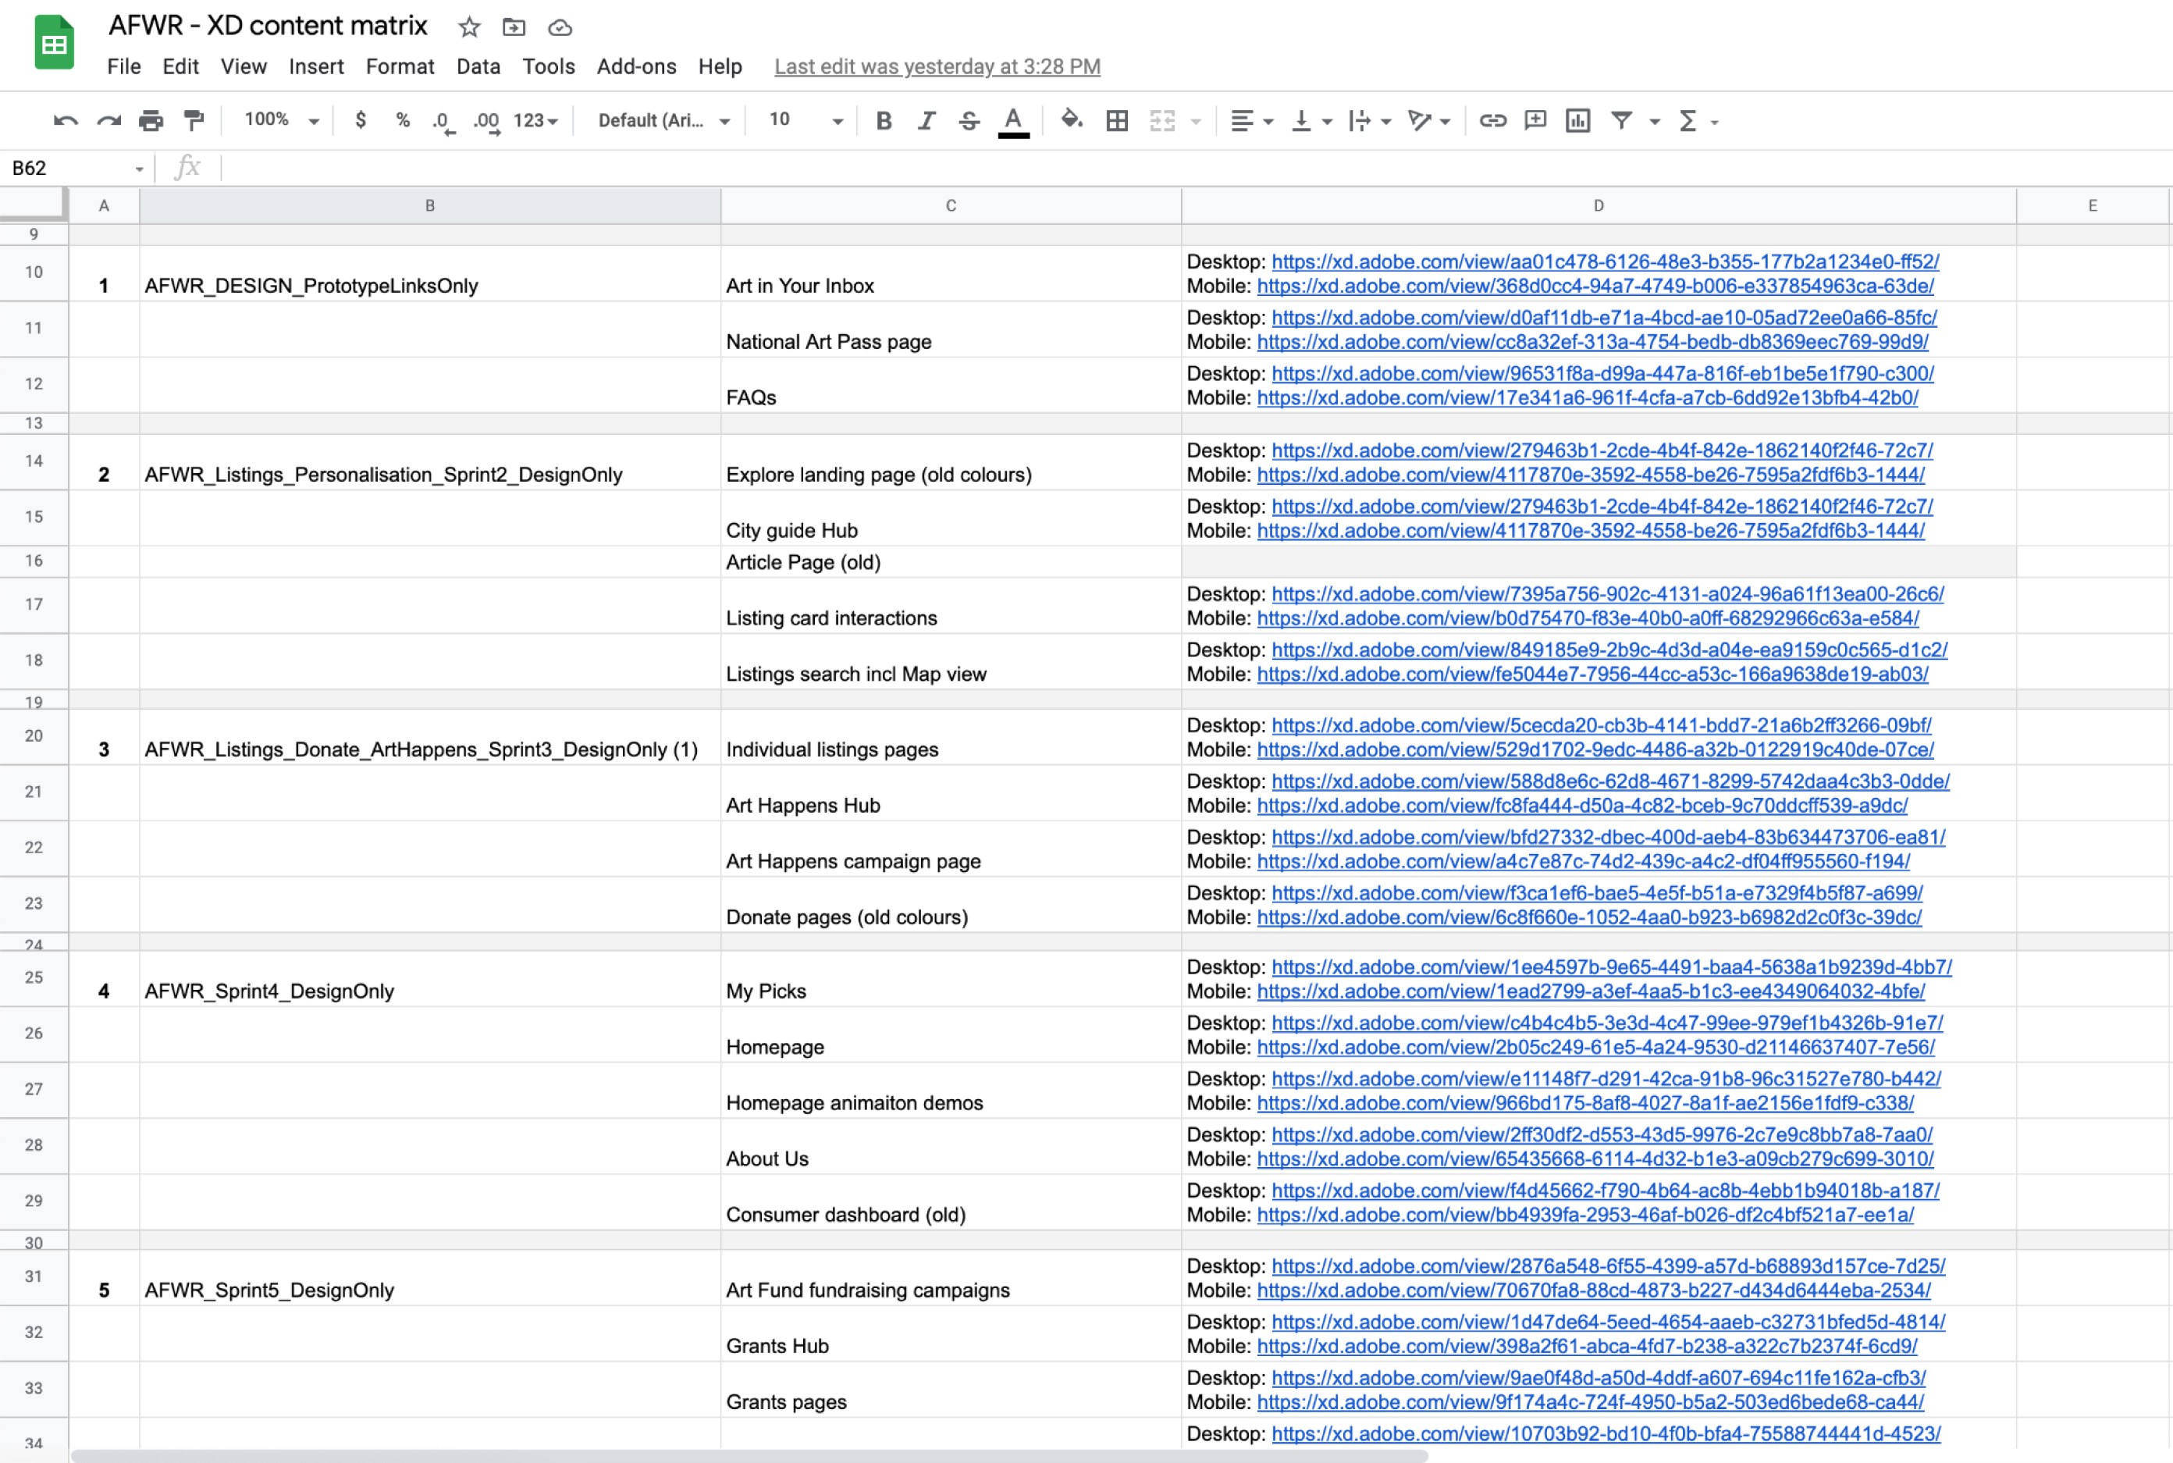Open About Us Mobile link
The width and height of the screenshot is (2173, 1463).
tap(1595, 1160)
